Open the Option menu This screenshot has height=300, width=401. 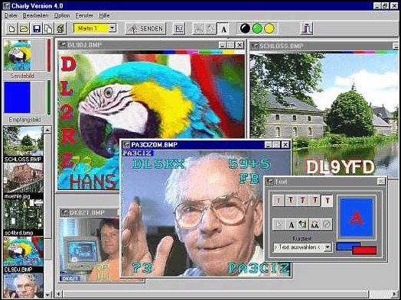62,15
